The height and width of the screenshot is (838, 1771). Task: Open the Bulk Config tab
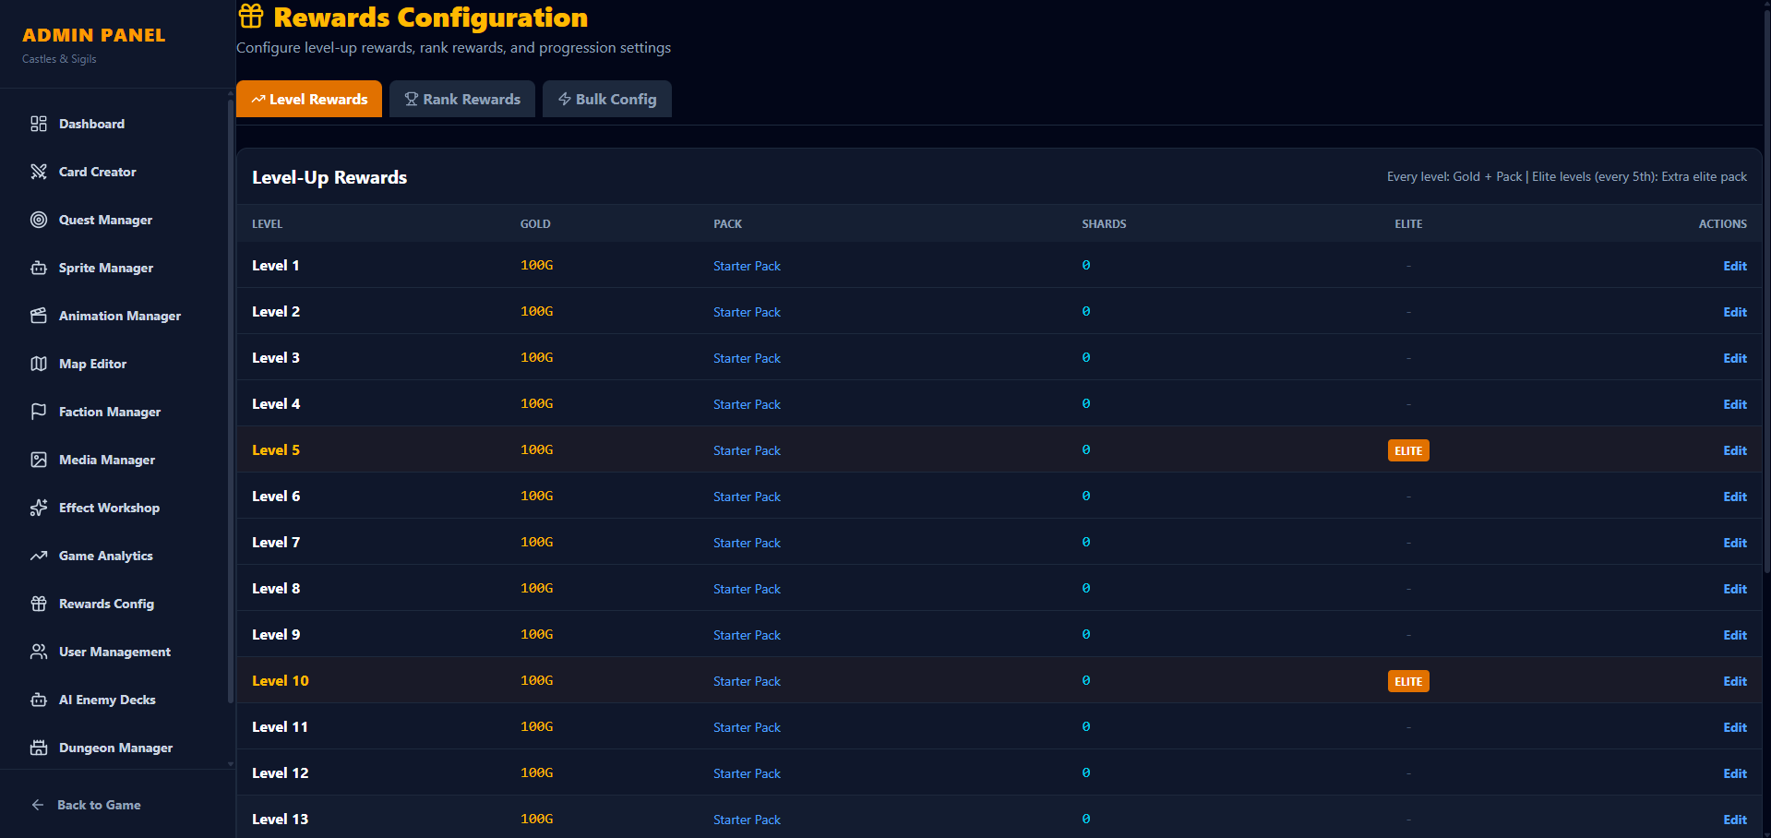pos(607,99)
